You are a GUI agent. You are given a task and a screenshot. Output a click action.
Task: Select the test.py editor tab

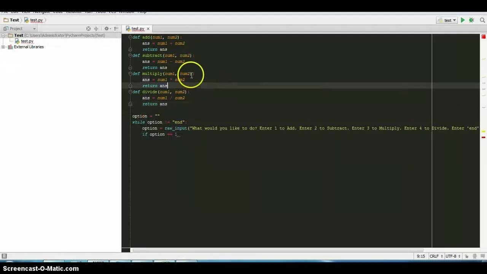coord(138,29)
